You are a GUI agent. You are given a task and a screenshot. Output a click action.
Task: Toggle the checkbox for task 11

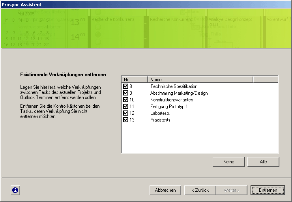(126, 107)
